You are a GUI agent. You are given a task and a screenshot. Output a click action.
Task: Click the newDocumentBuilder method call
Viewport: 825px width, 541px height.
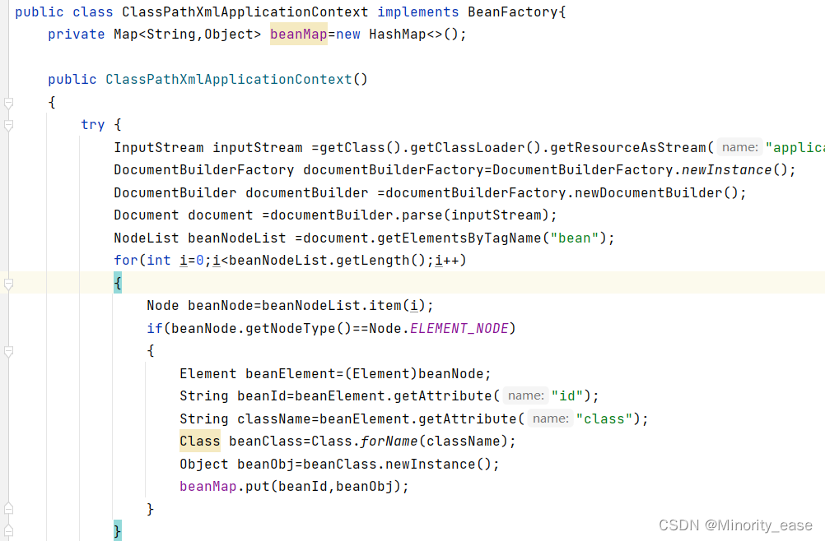point(648,192)
